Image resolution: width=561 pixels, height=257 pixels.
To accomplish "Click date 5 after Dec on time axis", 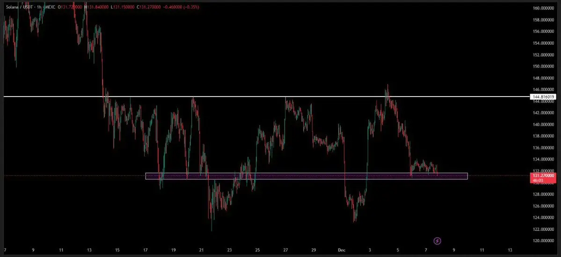I will click(398, 250).
